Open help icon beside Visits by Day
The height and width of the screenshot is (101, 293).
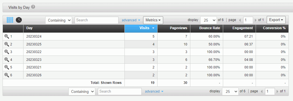coord(33,7)
